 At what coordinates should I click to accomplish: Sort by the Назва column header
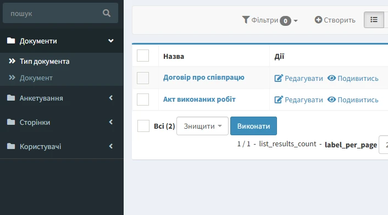[174, 57]
